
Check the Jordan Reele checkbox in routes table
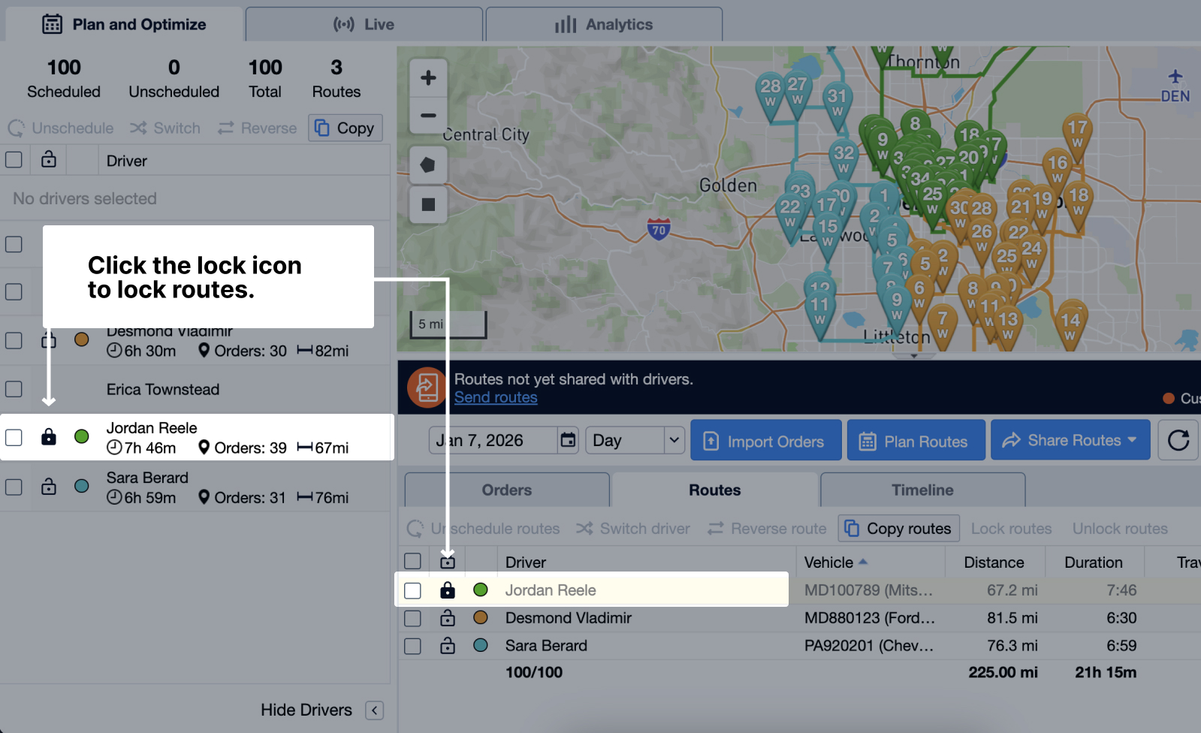(x=412, y=590)
